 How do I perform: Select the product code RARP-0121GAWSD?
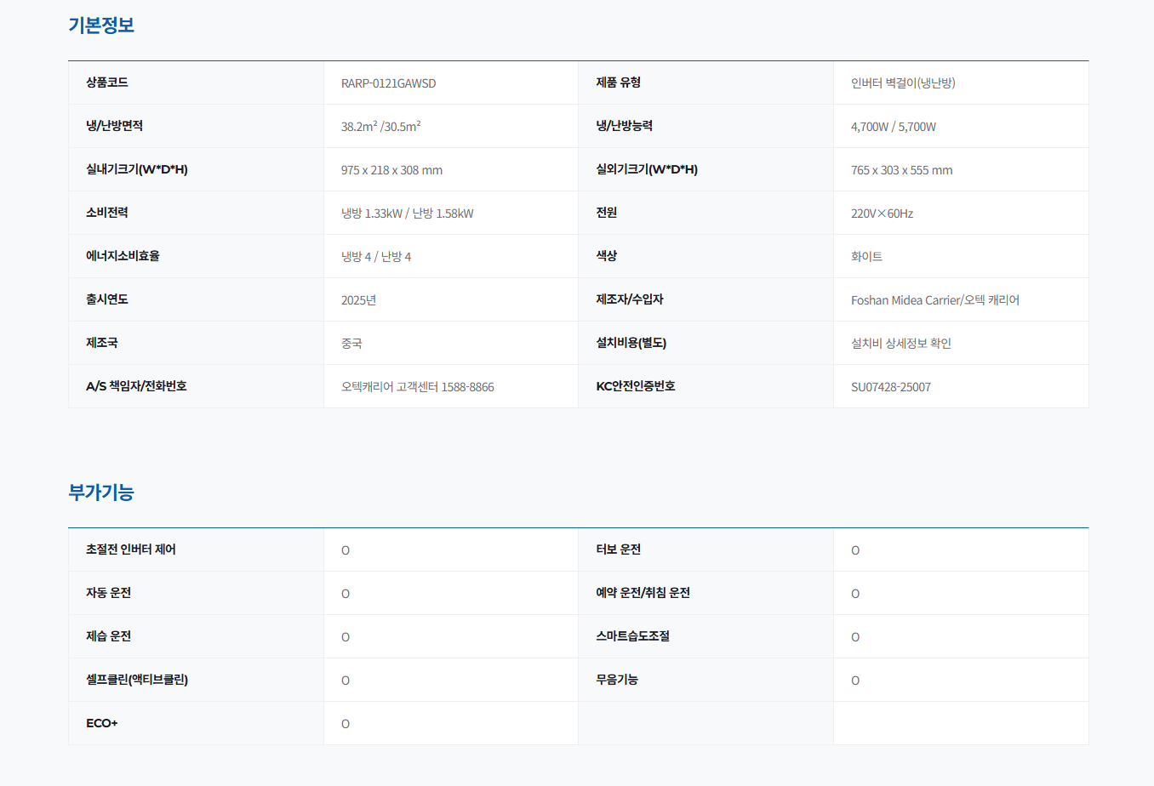pyautogui.click(x=388, y=83)
